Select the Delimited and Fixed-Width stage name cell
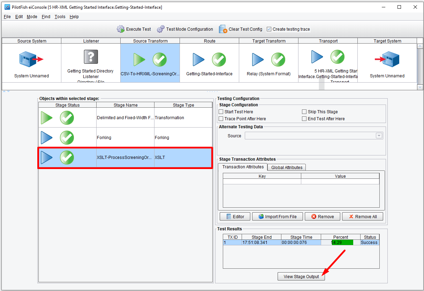 126,118
